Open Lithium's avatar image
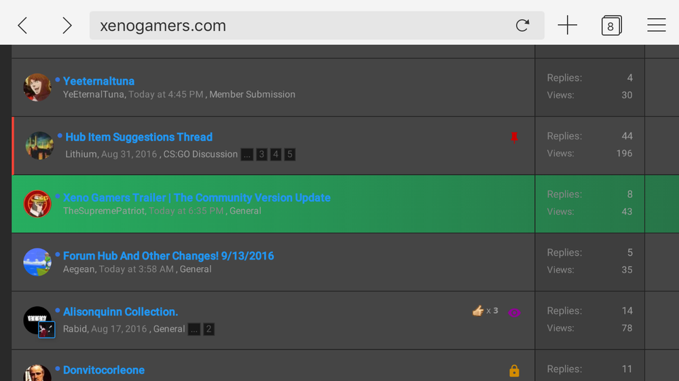Image resolution: width=679 pixels, height=381 pixels. pos(39,145)
